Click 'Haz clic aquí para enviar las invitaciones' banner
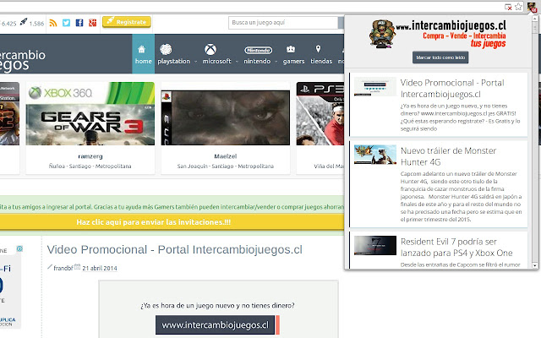The image size is (541, 338). coord(154,222)
